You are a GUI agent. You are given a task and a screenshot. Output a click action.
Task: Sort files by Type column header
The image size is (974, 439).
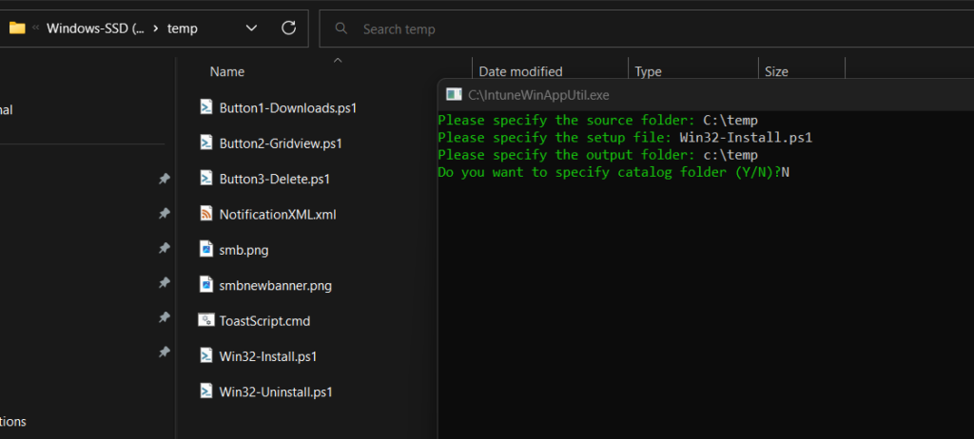pos(648,71)
